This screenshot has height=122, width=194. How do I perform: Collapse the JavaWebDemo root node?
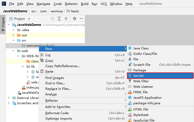click(9, 25)
